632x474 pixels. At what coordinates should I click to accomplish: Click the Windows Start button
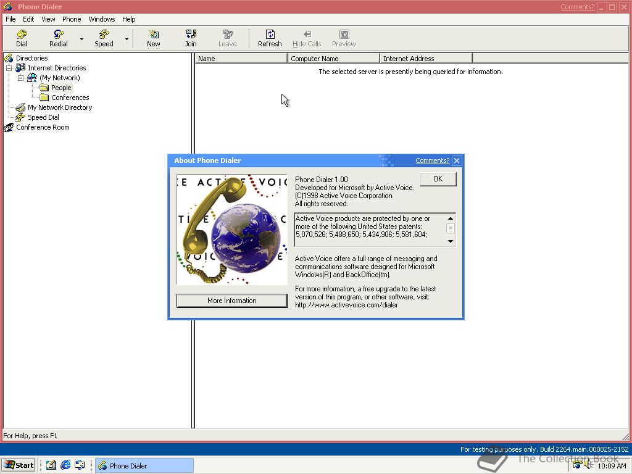tap(19, 465)
